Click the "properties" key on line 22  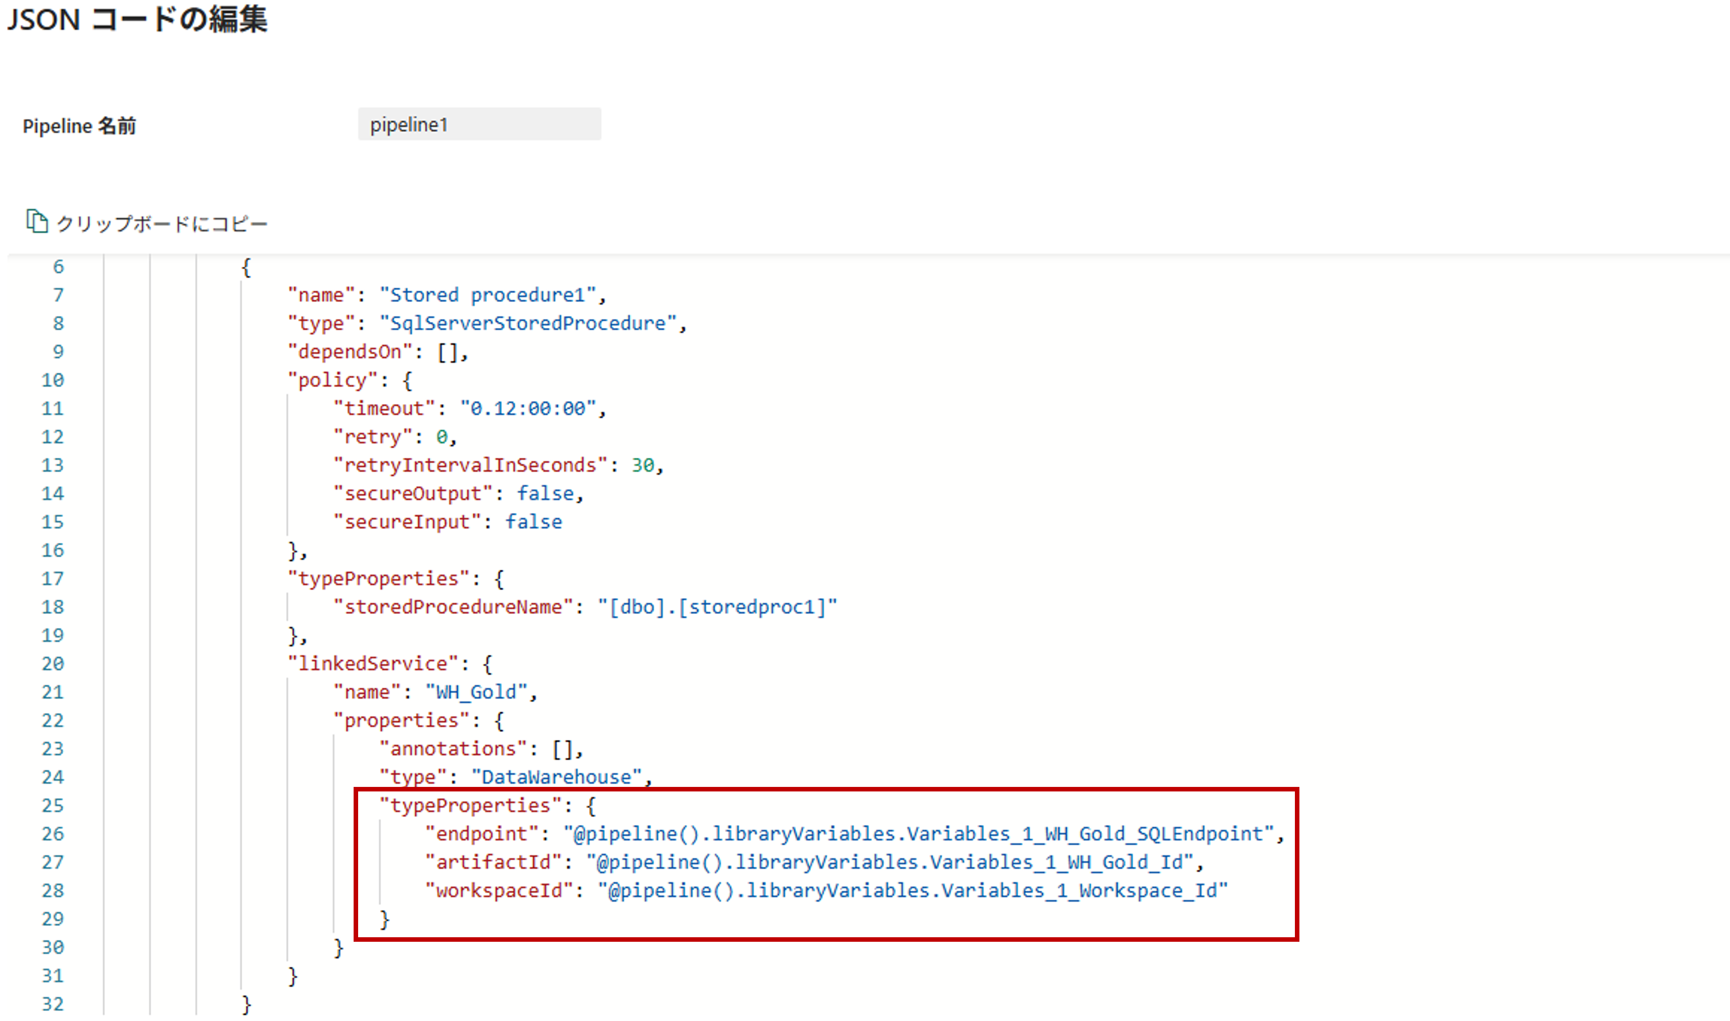pyautogui.click(x=402, y=720)
